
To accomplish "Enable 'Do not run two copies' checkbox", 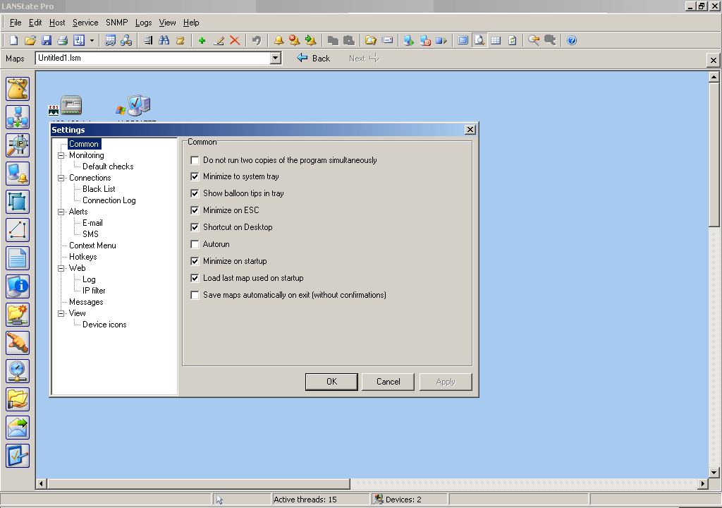I will [195, 160].
